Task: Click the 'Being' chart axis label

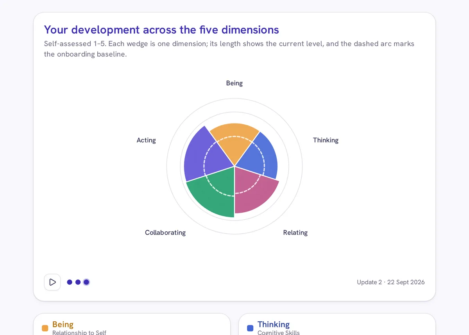Action: [234, 83]
